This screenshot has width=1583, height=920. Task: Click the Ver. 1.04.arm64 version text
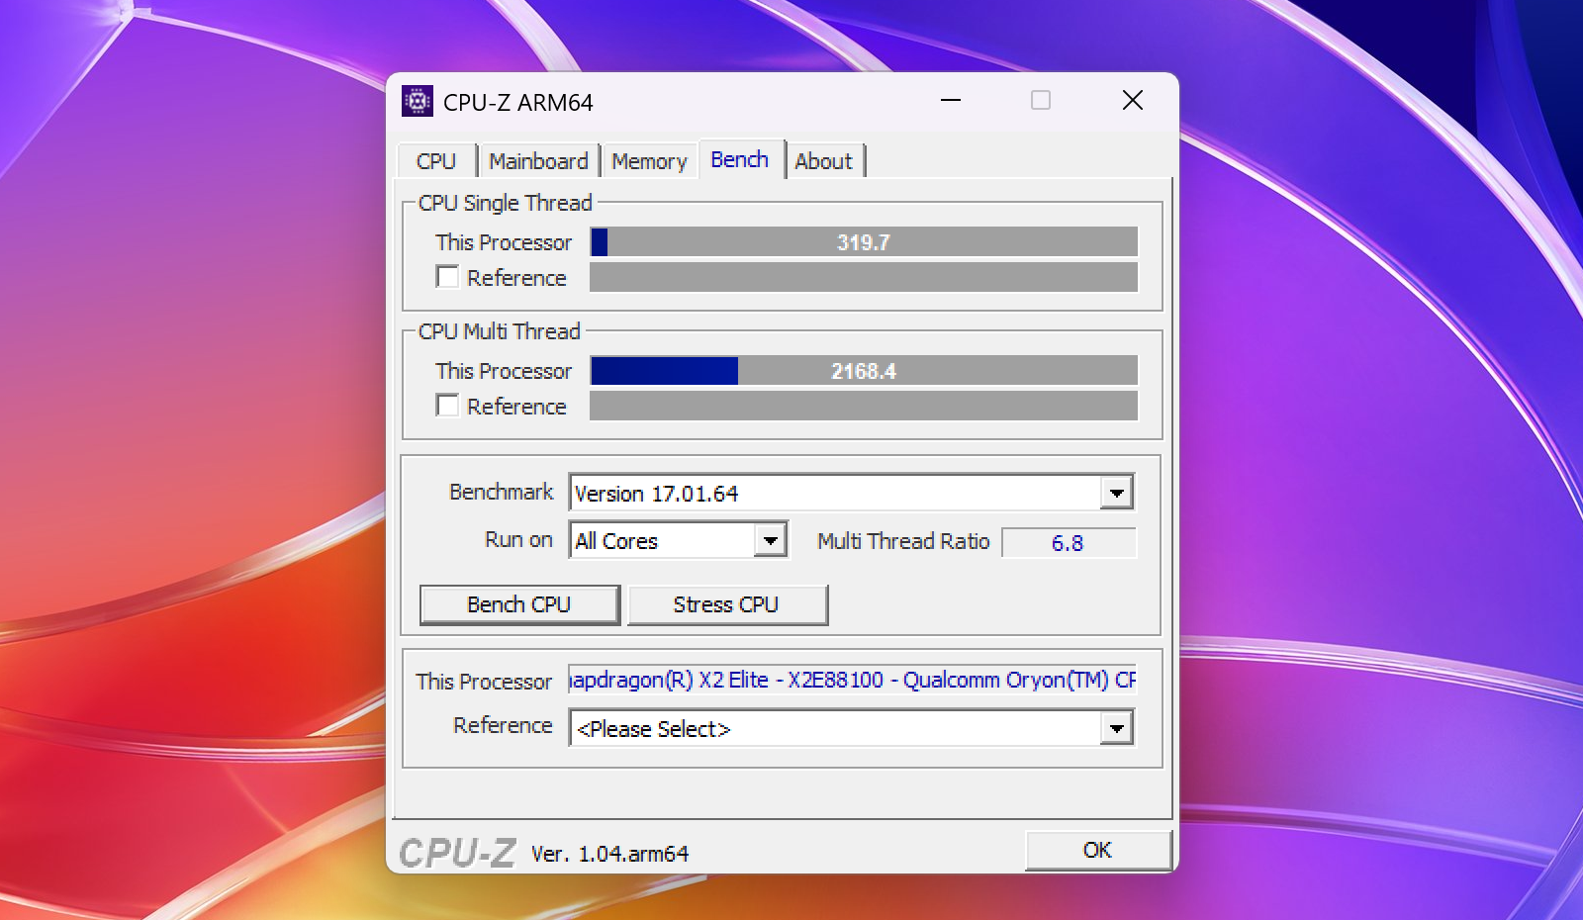coord(609,854)
